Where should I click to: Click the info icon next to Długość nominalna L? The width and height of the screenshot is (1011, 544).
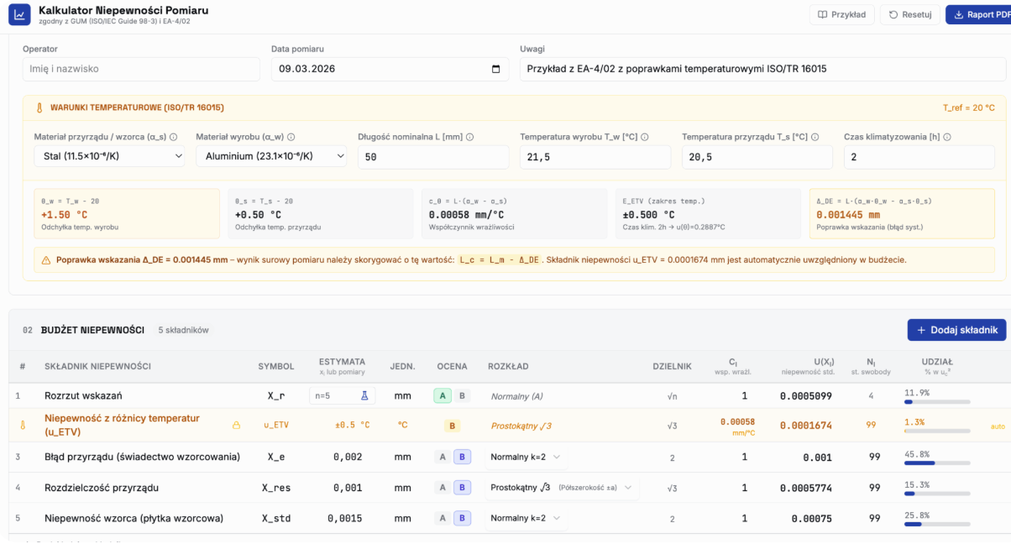(470, 137)
